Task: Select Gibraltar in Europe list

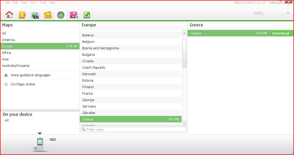Action: (131, 113)
